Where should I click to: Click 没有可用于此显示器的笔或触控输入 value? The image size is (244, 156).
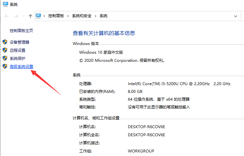tap(159, 107)
